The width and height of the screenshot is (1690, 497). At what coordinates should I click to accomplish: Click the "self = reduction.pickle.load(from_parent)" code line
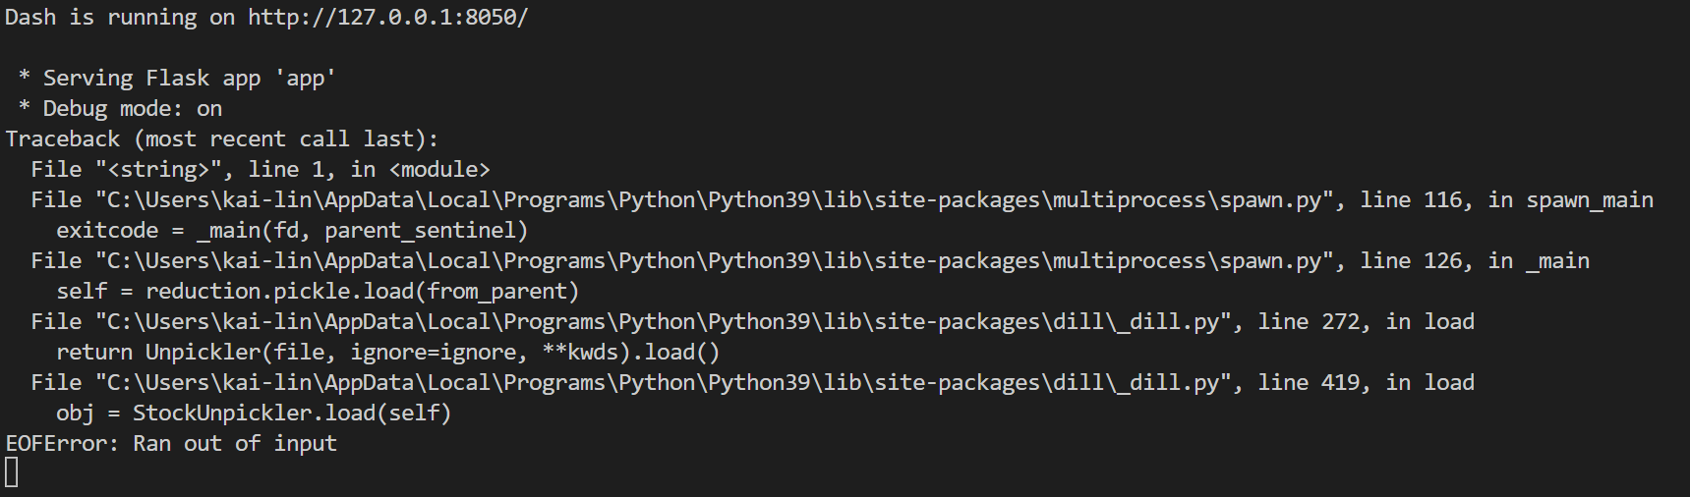(x=318, y=292)
